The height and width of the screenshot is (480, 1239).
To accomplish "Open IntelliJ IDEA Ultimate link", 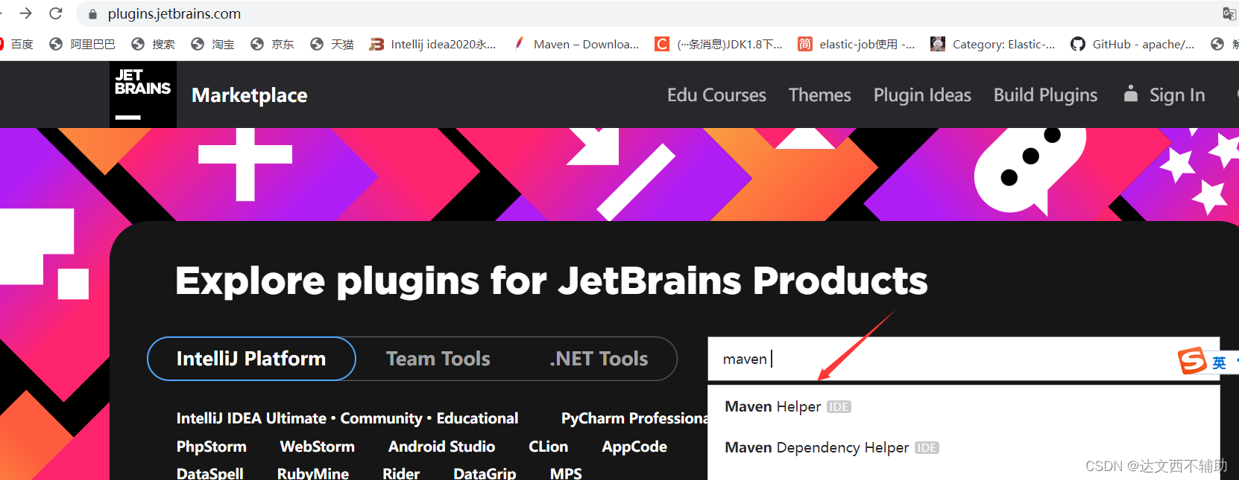I will click(251, 418).
